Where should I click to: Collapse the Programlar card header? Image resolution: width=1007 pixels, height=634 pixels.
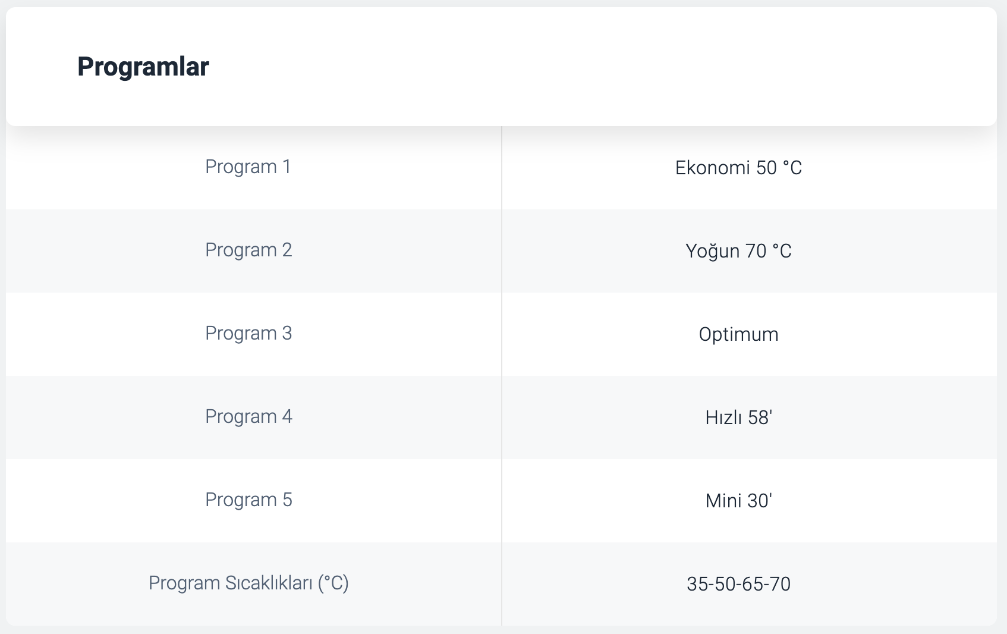point(501,67)
